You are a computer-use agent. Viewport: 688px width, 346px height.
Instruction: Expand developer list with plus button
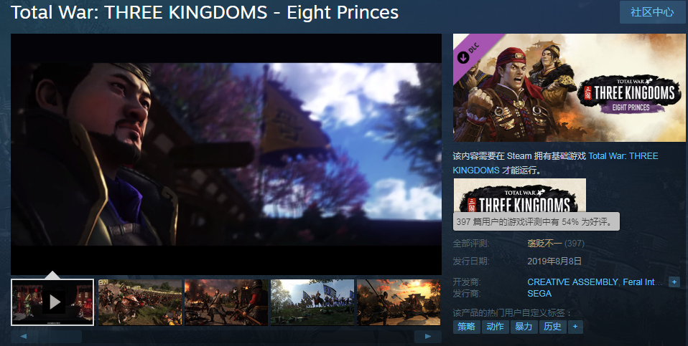coord(674,282)
